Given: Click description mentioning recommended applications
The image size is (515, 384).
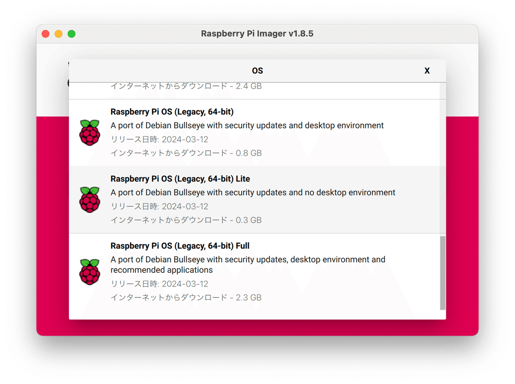Looking at the screenshot, I should click(248, 265).
